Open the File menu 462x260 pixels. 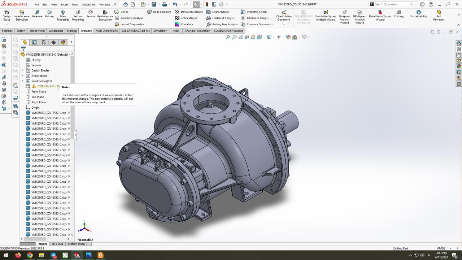click(x=36, y=4)
